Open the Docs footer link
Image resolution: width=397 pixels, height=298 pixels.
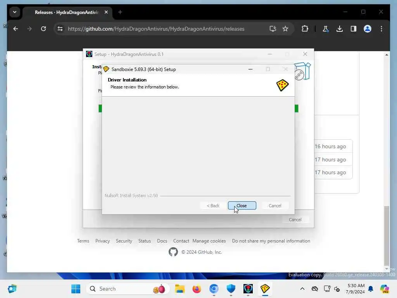click(162, 241)
